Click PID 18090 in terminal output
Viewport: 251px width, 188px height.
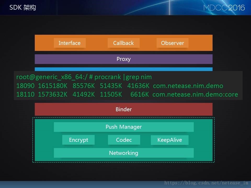point(25,86)
